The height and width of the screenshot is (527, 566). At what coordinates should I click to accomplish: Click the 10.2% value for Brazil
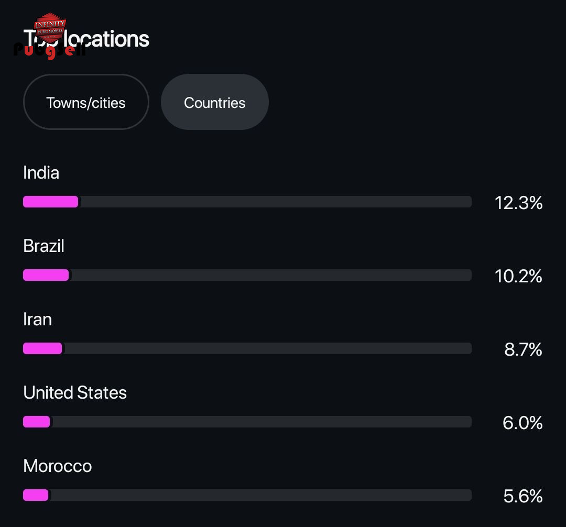518,276
